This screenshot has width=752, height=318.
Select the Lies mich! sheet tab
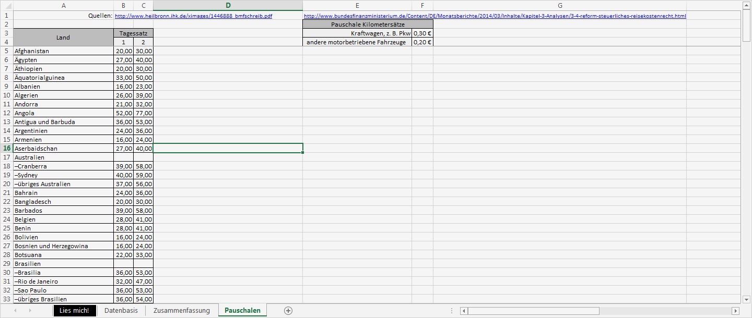pyautogui.click(x=74, y=310)
